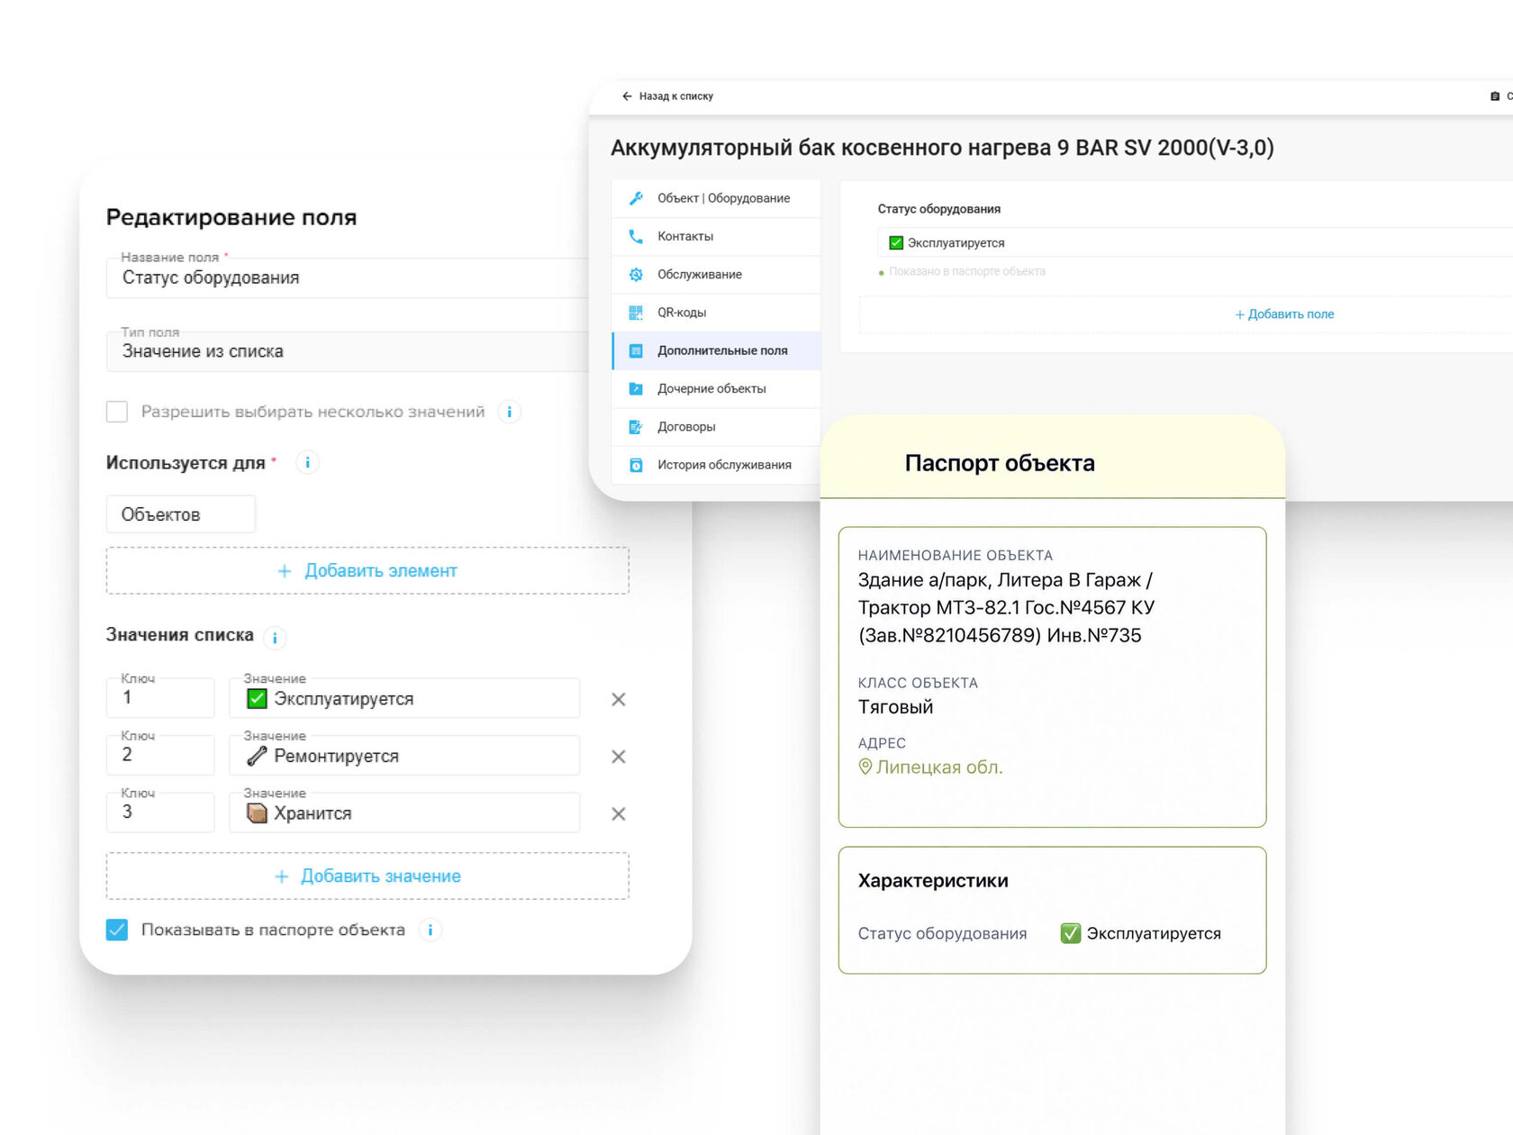Click the location pin icon in passport
The width and height of the screenshot is (1513, 1135).
pos(865,767)
